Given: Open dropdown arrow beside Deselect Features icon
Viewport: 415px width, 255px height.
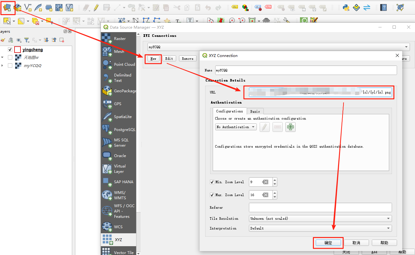Looking at the screenshot, I should click(42, 21).
